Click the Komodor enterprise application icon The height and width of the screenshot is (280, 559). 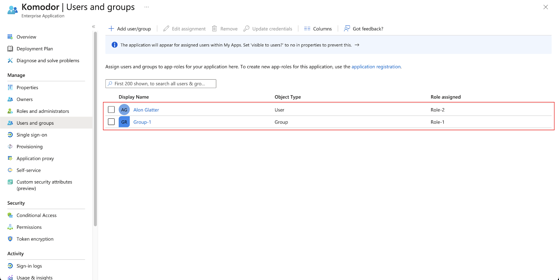tap(13, 10)
